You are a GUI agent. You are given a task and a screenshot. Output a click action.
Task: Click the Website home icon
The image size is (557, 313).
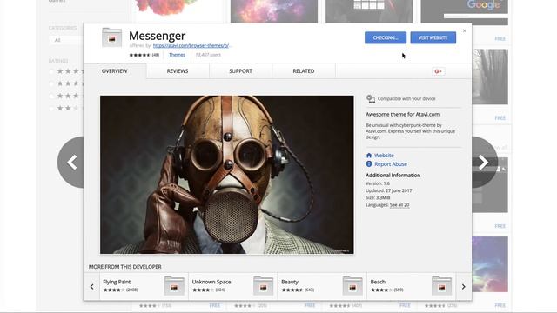[369, 156]
